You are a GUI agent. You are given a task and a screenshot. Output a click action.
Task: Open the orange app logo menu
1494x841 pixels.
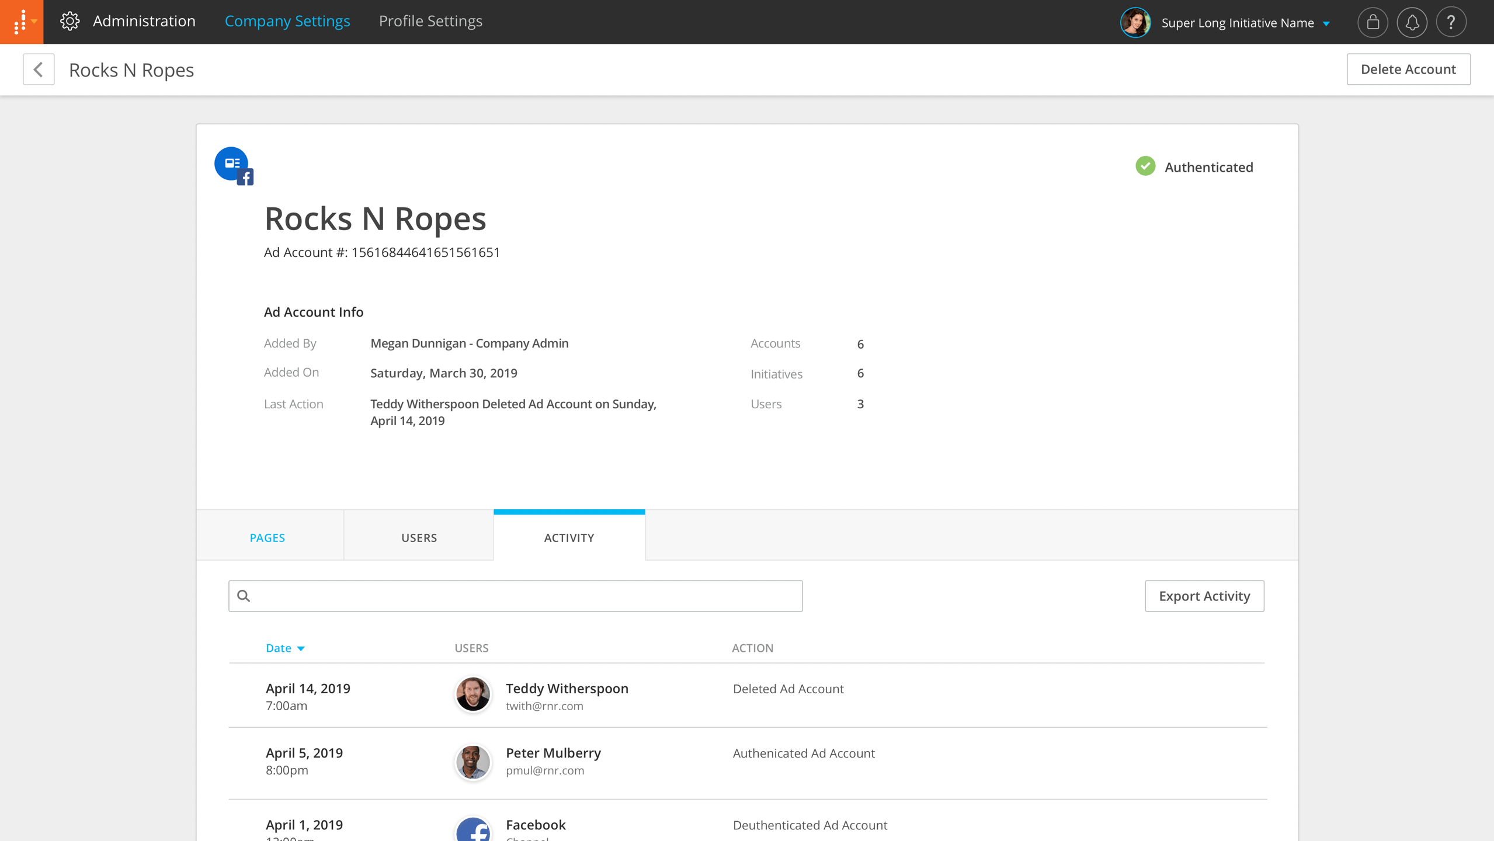click(x=22, y=22)
